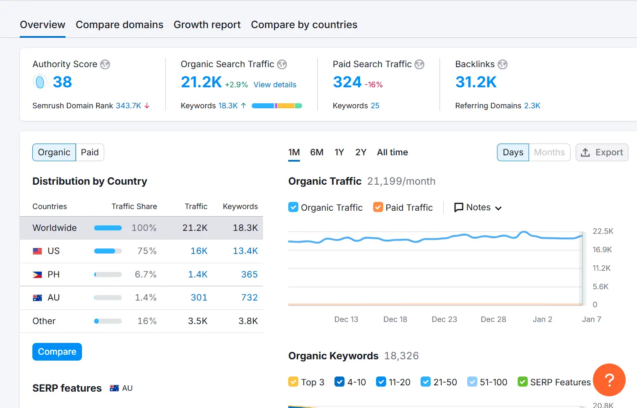Open organic Keywords 18.3K link

click(228, 106)
